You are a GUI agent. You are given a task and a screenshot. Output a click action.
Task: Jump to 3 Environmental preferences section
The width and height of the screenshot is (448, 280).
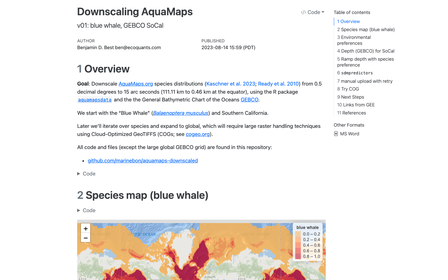[x=354, y=40]
